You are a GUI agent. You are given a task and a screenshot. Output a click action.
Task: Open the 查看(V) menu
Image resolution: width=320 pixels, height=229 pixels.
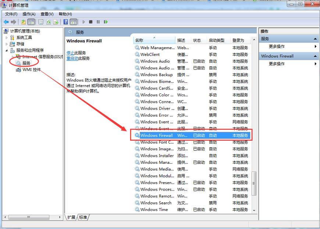[x=47, y=14]
